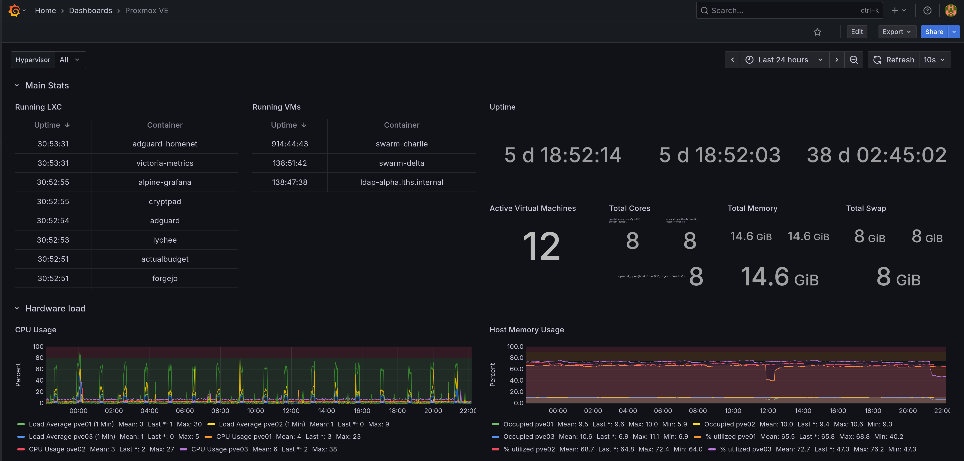Zoom out the time range
The width and height of the screenshot is (964, 461).
tap(853, 60)
